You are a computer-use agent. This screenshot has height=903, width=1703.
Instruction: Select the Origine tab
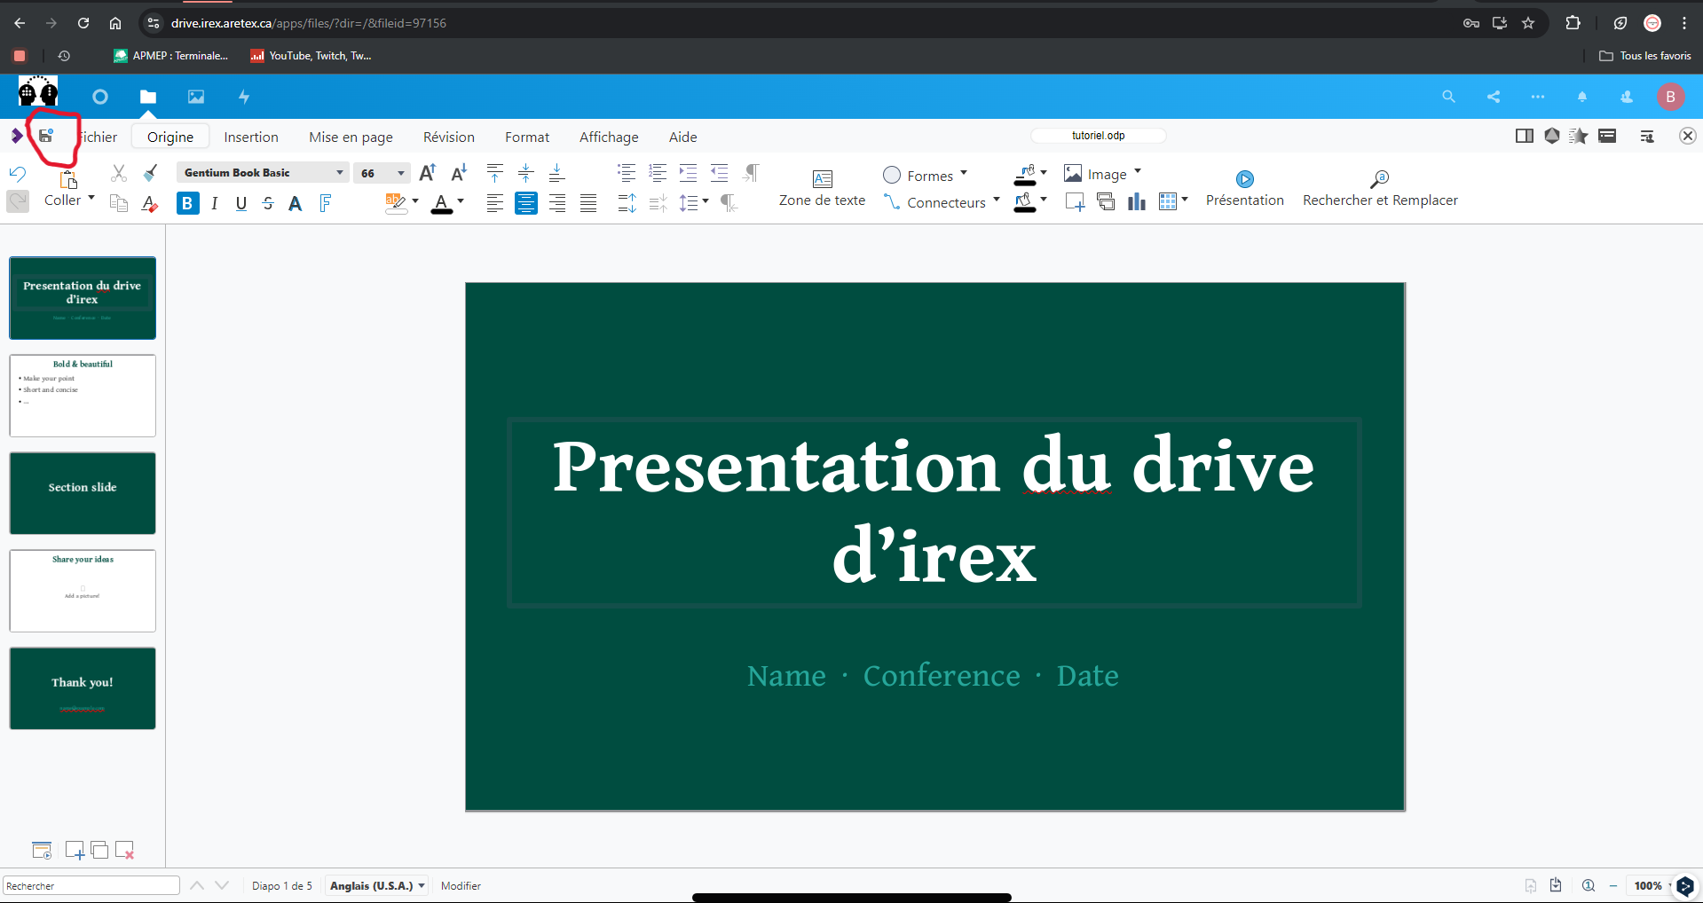170,137
